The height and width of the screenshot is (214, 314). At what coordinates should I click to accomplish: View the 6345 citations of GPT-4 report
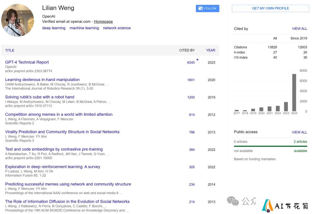[x=191, y=63]
